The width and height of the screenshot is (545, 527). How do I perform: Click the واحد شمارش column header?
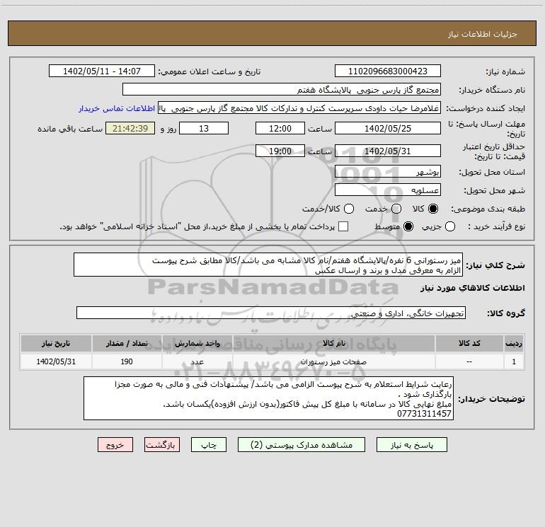(x=197, y=343)
